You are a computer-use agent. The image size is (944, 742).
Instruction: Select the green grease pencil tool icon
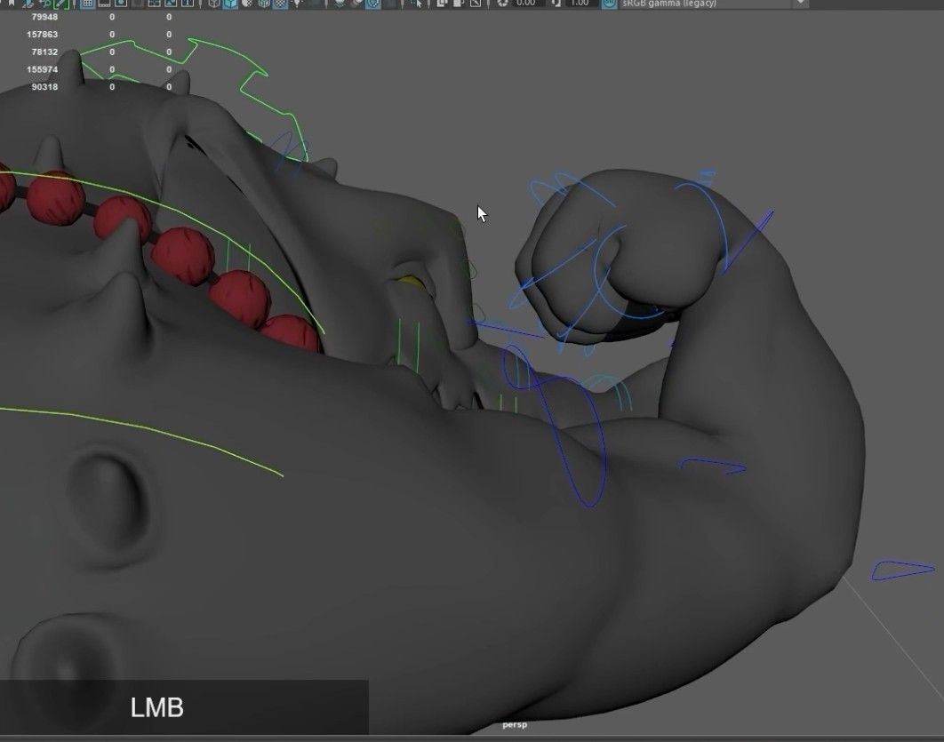60,4
